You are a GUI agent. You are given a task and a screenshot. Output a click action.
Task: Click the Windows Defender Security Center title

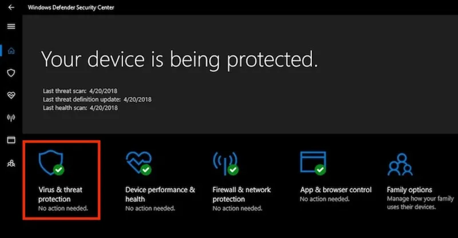point(71,7)
